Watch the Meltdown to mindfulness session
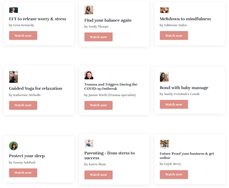 click(174, 35)
